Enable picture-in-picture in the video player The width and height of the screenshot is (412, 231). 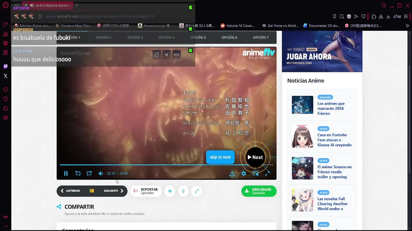[x=256, y=174]
